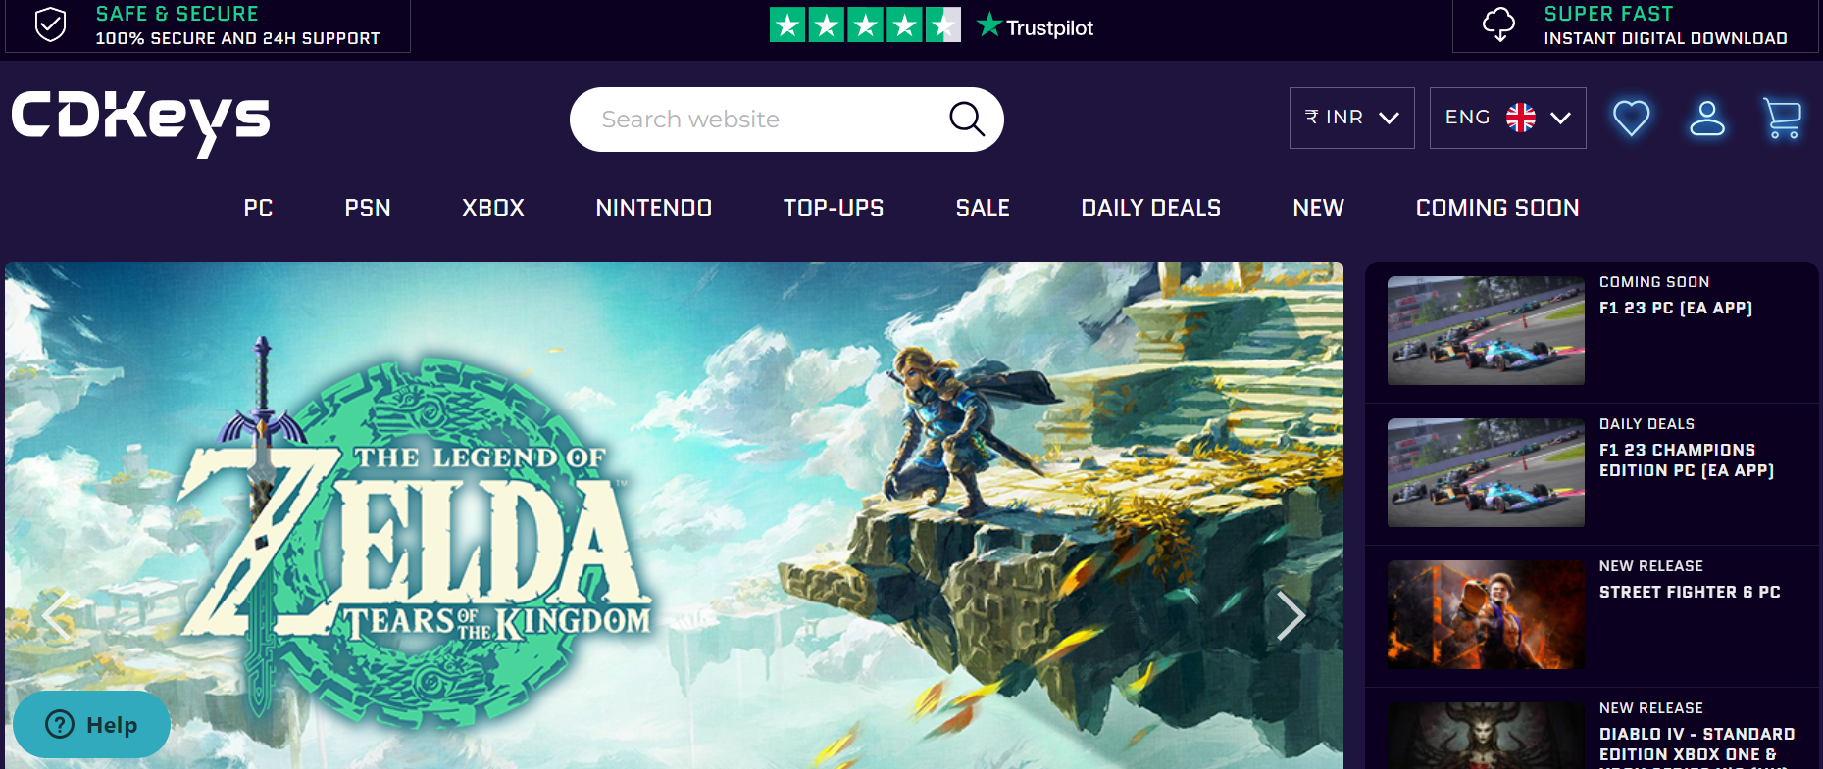Open the Daily Deals page
Viewport: 1823px width, 769px height.
1151,208
